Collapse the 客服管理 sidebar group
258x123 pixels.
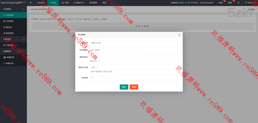(x=13, y=51)
